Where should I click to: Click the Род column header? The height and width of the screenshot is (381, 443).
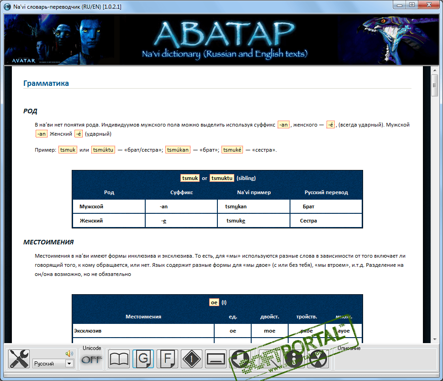pos(109,192)
